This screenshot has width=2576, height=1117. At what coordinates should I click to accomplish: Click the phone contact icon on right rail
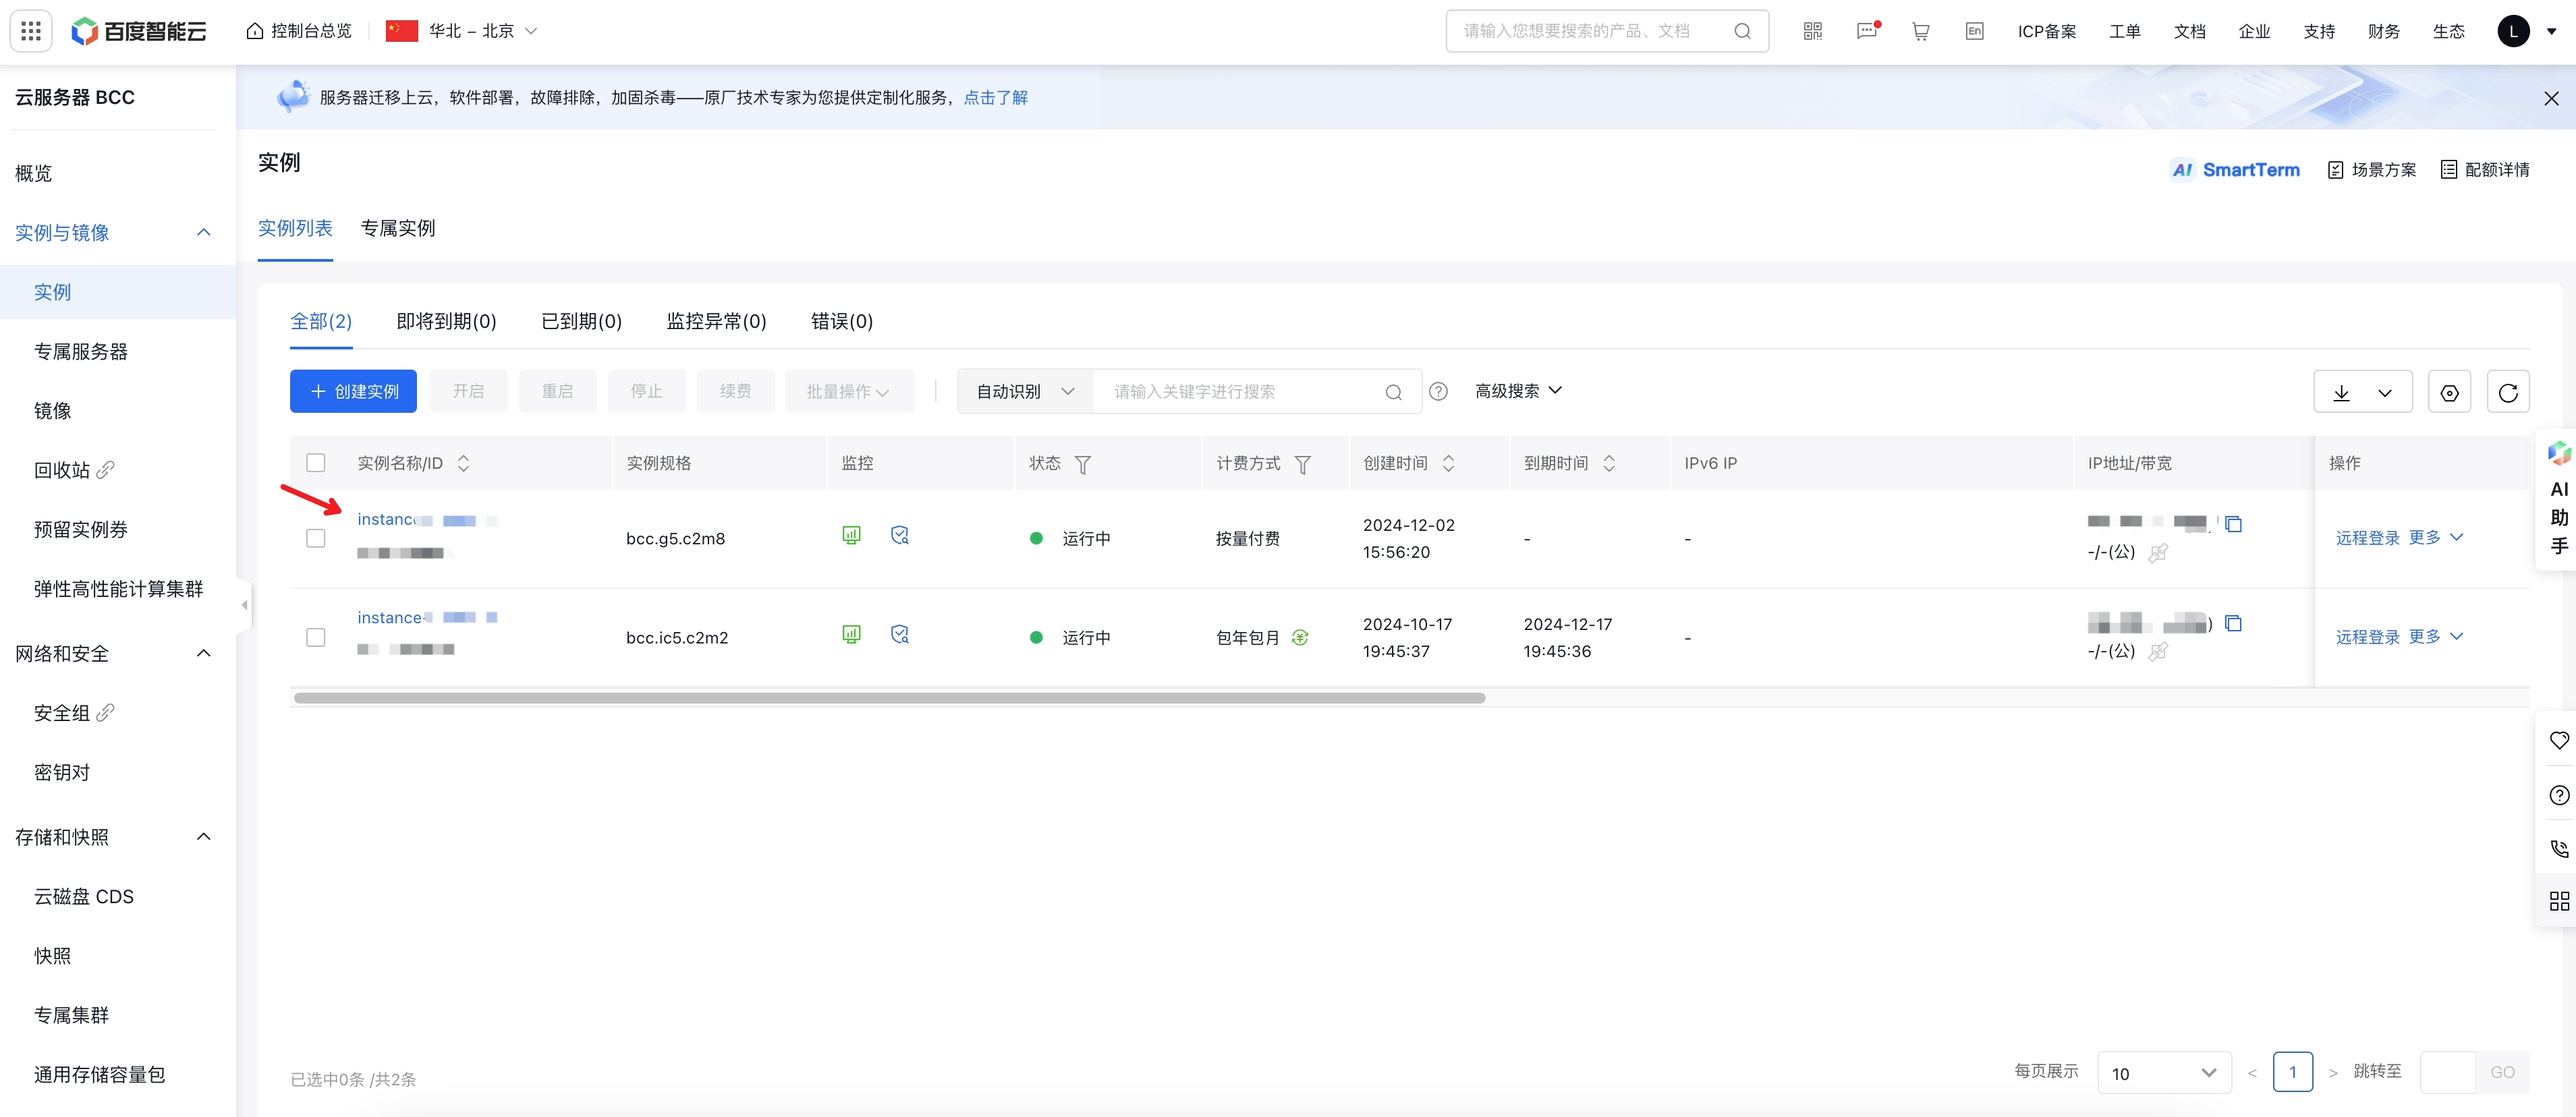pyautogui.click(x=2558, y=849)
